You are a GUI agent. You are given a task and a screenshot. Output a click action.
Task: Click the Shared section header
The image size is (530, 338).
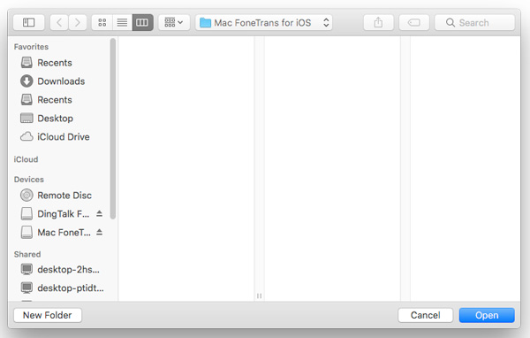(x=27, y=254)
